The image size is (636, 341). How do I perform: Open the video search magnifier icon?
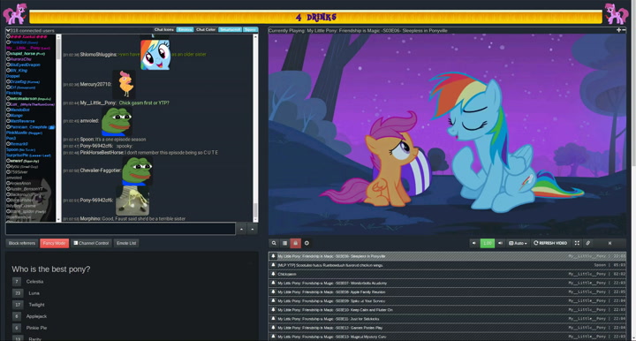point(274,243)
